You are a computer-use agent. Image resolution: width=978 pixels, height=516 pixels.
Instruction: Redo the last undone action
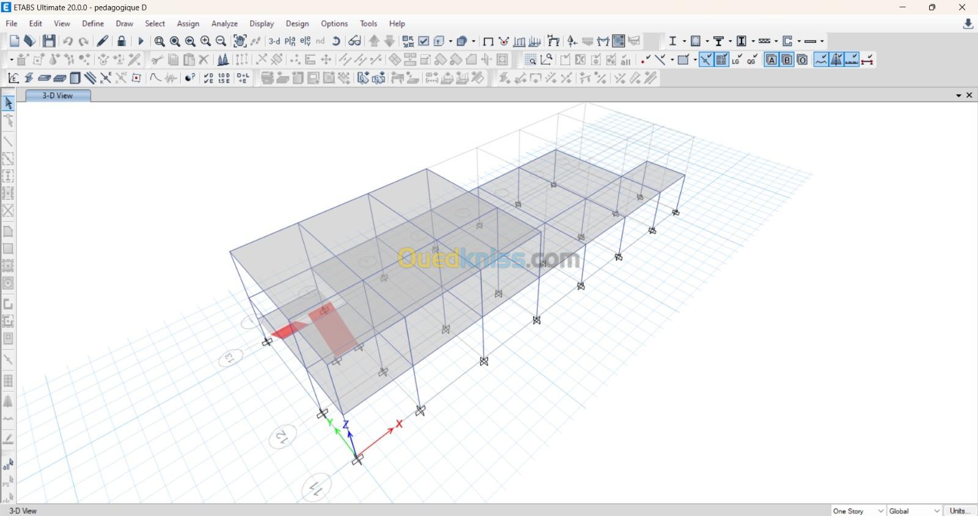[x=84, y=41]
